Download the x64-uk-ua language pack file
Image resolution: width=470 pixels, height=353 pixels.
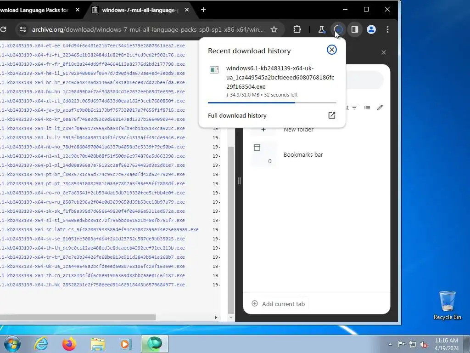click(92, 266)
